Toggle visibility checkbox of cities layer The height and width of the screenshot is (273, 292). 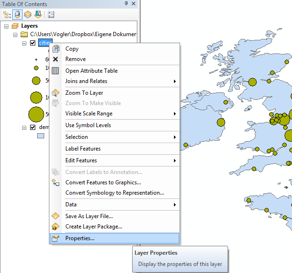click(33, 43)
